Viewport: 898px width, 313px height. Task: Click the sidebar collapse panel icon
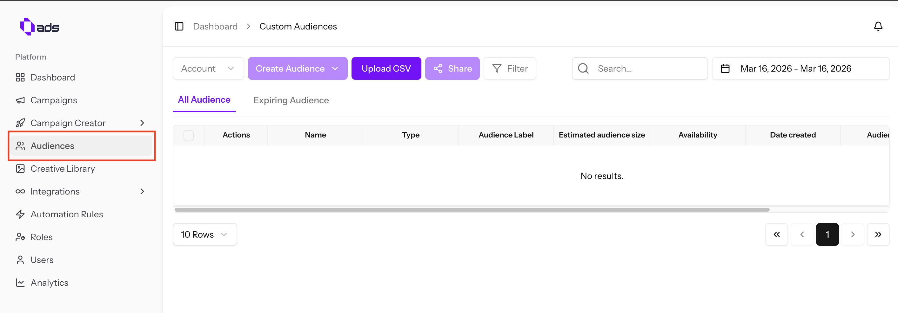click(179, 26)
